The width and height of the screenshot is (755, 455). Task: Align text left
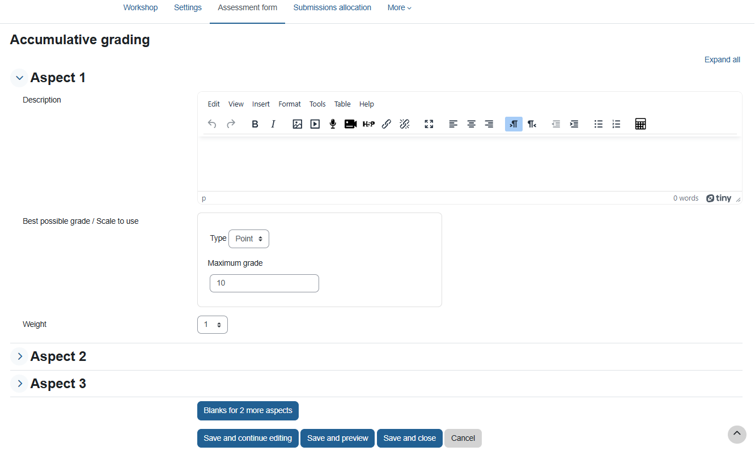[x=453, y=124]
